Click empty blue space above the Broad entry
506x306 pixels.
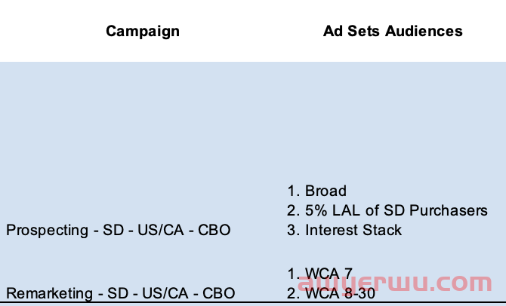pyautogui.click(x=387, y=122)
